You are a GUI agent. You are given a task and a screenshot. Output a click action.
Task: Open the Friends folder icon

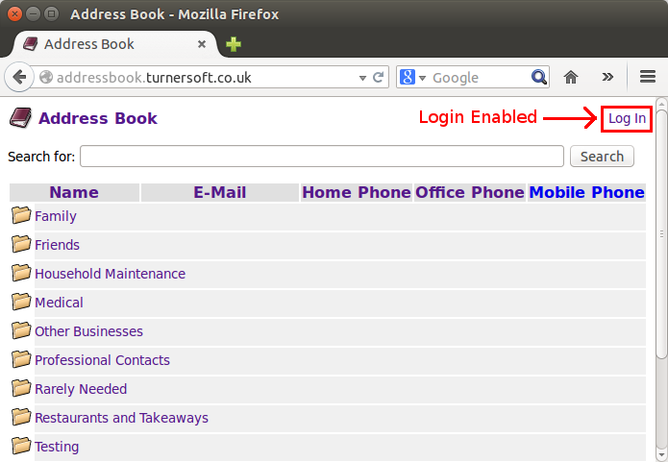(x=21, y=244)
